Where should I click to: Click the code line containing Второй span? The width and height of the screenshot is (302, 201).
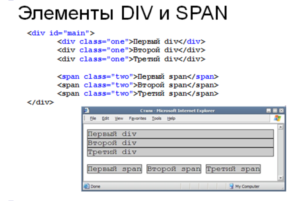click(x=138, y=85)
